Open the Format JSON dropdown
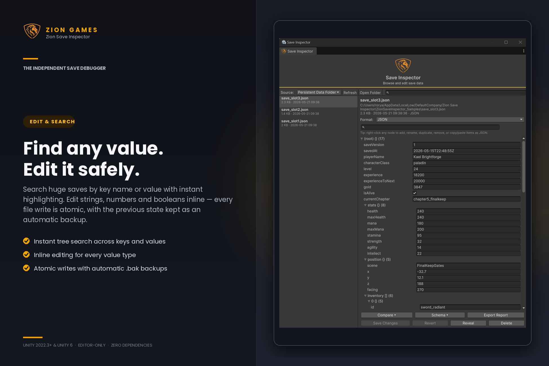Viewport: 549px width, 366px height. pyautogui.click(x=450, y=120)
